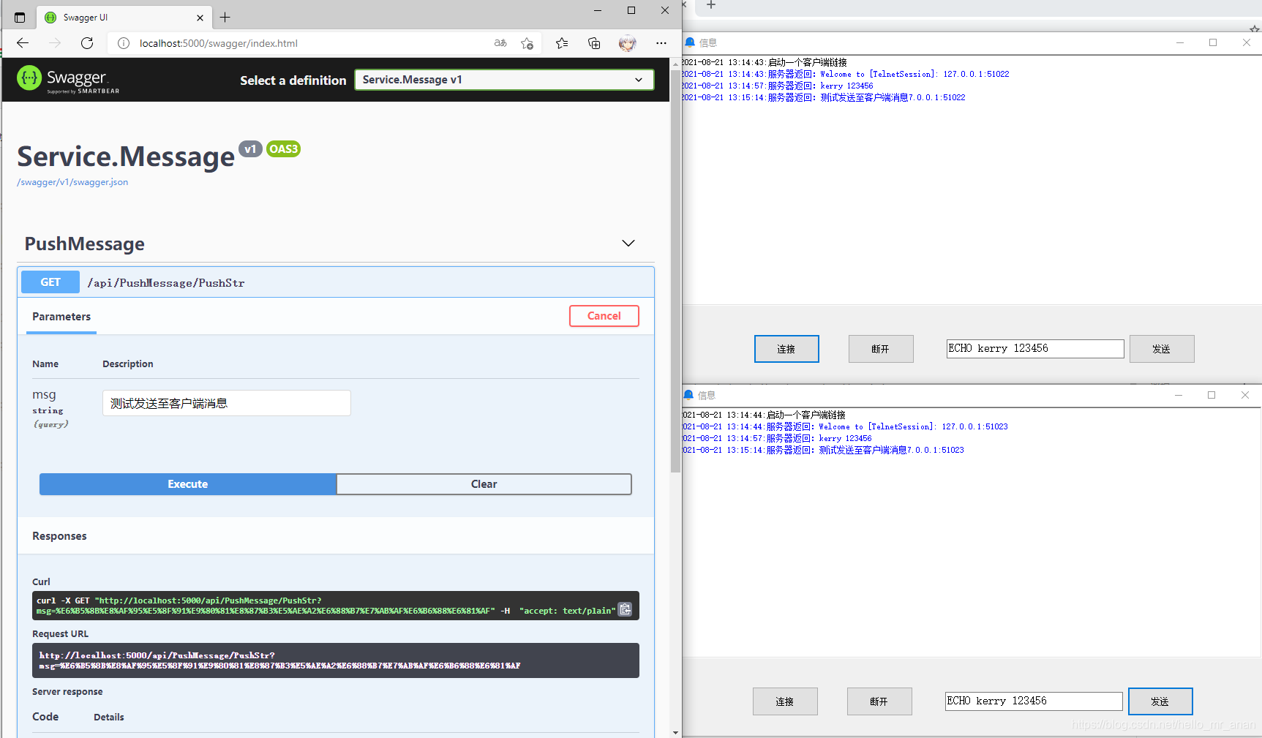Open the favorites list icon
1262x738 pixels.
[x=562, y=43]
